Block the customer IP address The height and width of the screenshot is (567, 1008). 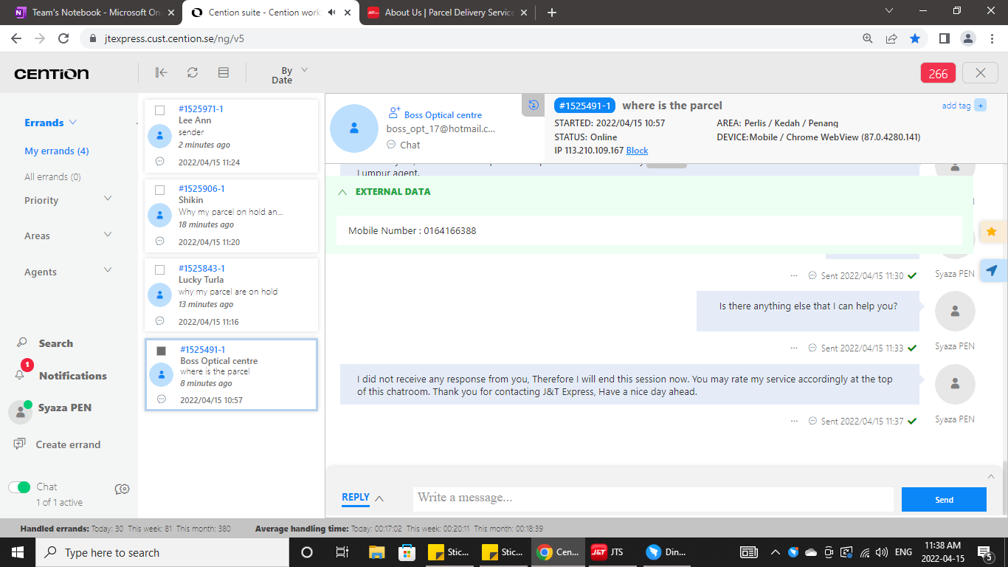click(637, 151)
